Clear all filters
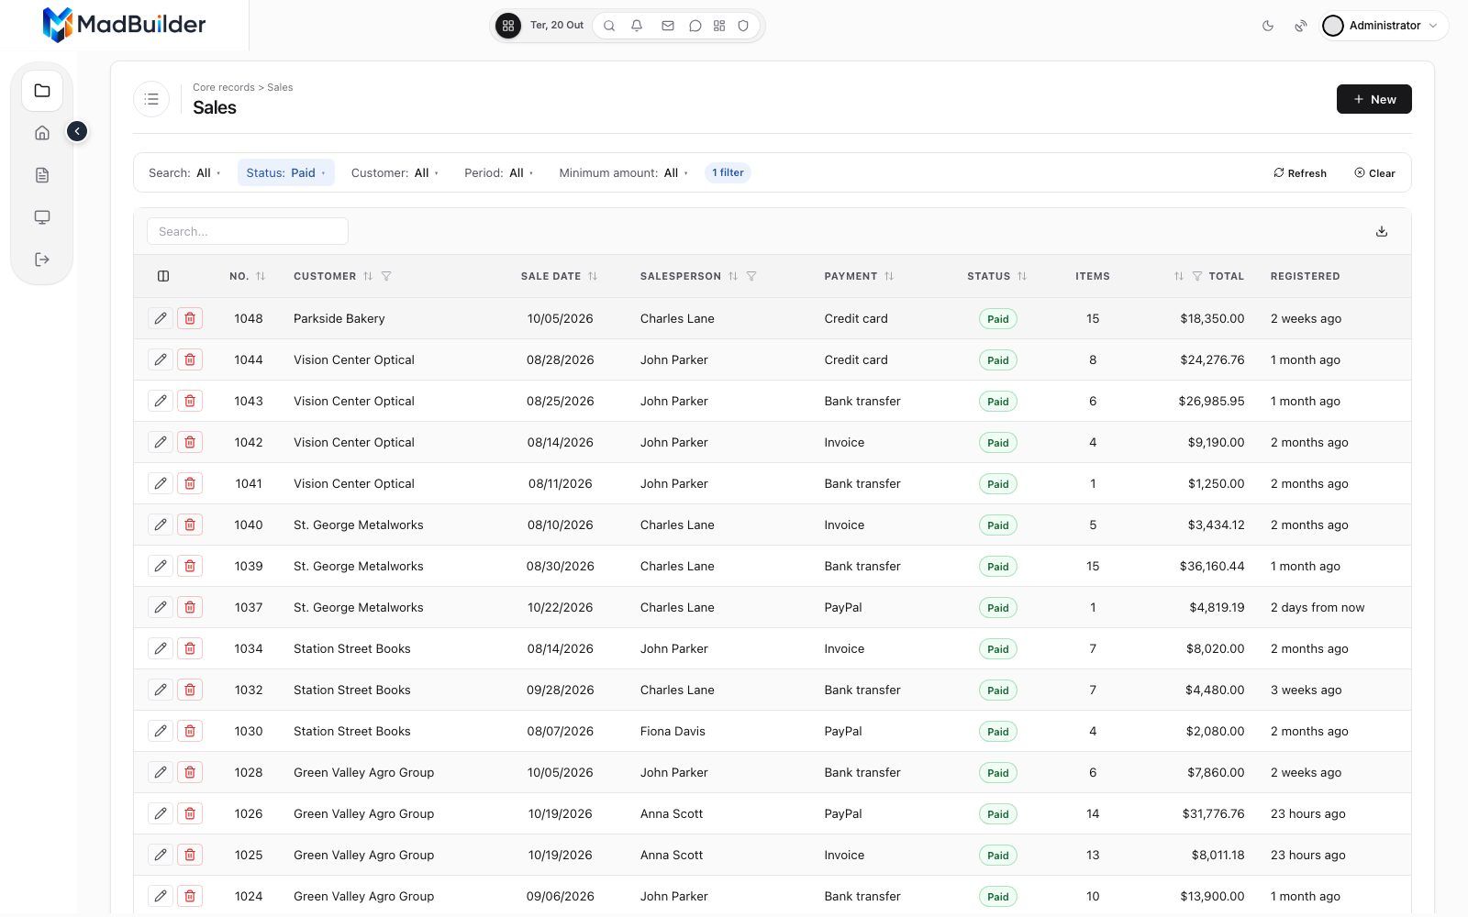Viewport: 1468px width, 917px height. (x=1374, y=173)
